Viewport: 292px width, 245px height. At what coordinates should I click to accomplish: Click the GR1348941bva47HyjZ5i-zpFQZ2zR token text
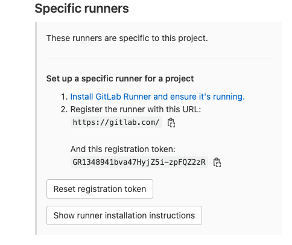pyautogui.click(x=139, y=162)
